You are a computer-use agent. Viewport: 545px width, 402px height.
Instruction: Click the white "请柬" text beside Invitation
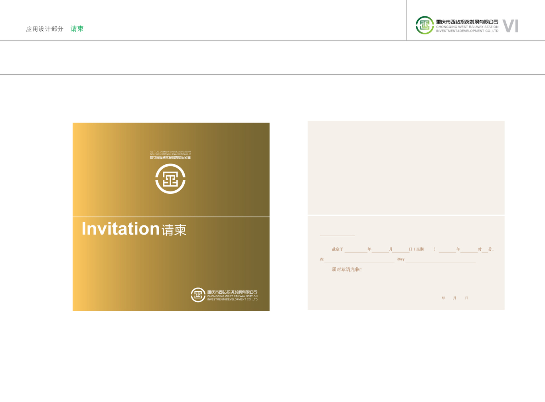click(x=174, y=230)
